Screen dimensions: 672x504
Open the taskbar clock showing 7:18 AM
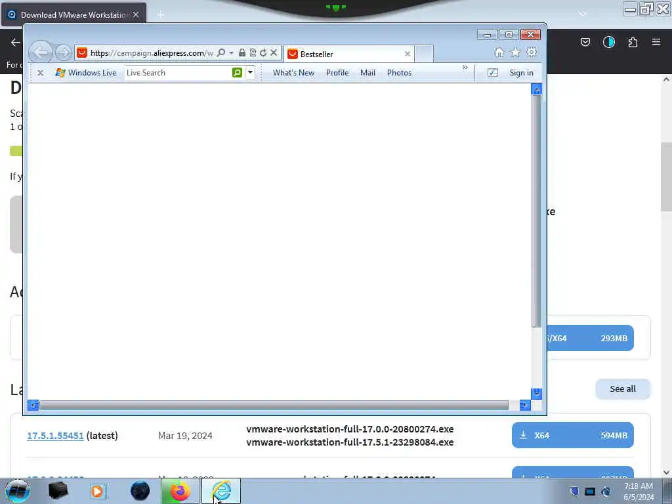coord(639,492)
